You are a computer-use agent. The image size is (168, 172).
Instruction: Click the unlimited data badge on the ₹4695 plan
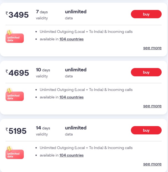(x=15, y=96)
